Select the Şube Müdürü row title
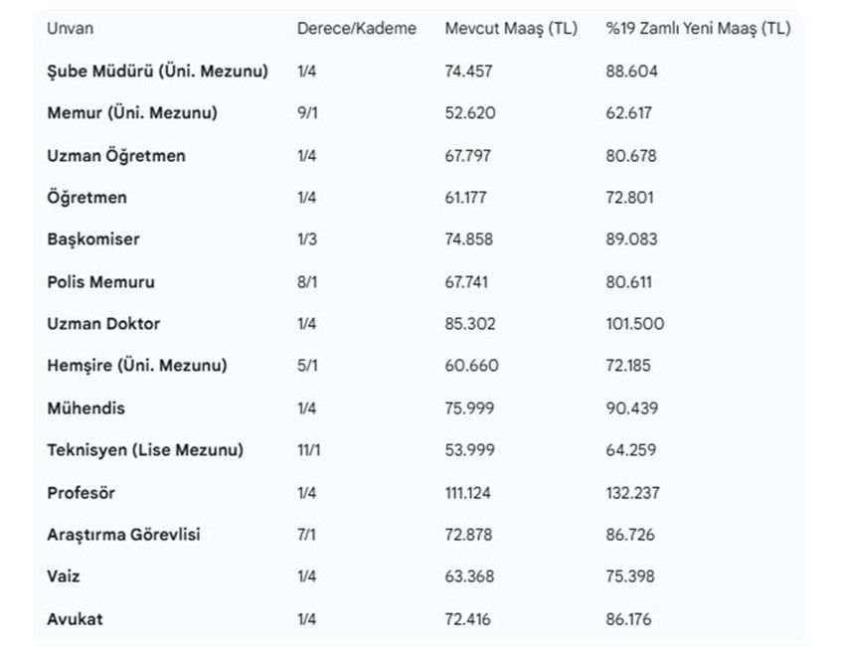Viewport: 845px width, 647px height. click(x=157, y=72)
